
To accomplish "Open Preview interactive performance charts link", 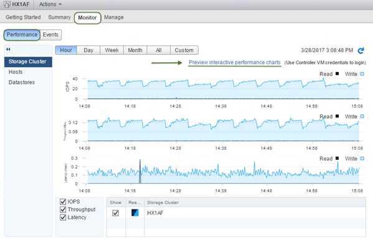I will click(x=235, y=62).
